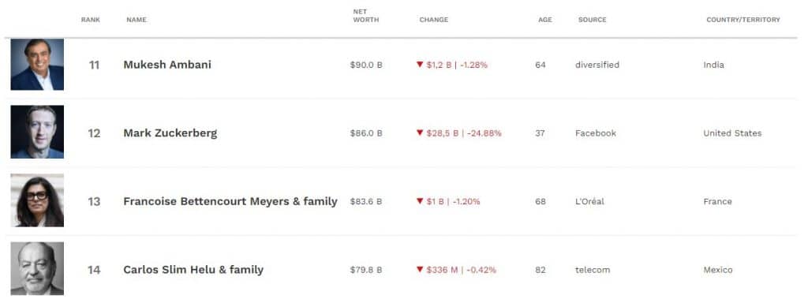Click the red down triangle next to $28.5 B

click(x=420, y=133)
